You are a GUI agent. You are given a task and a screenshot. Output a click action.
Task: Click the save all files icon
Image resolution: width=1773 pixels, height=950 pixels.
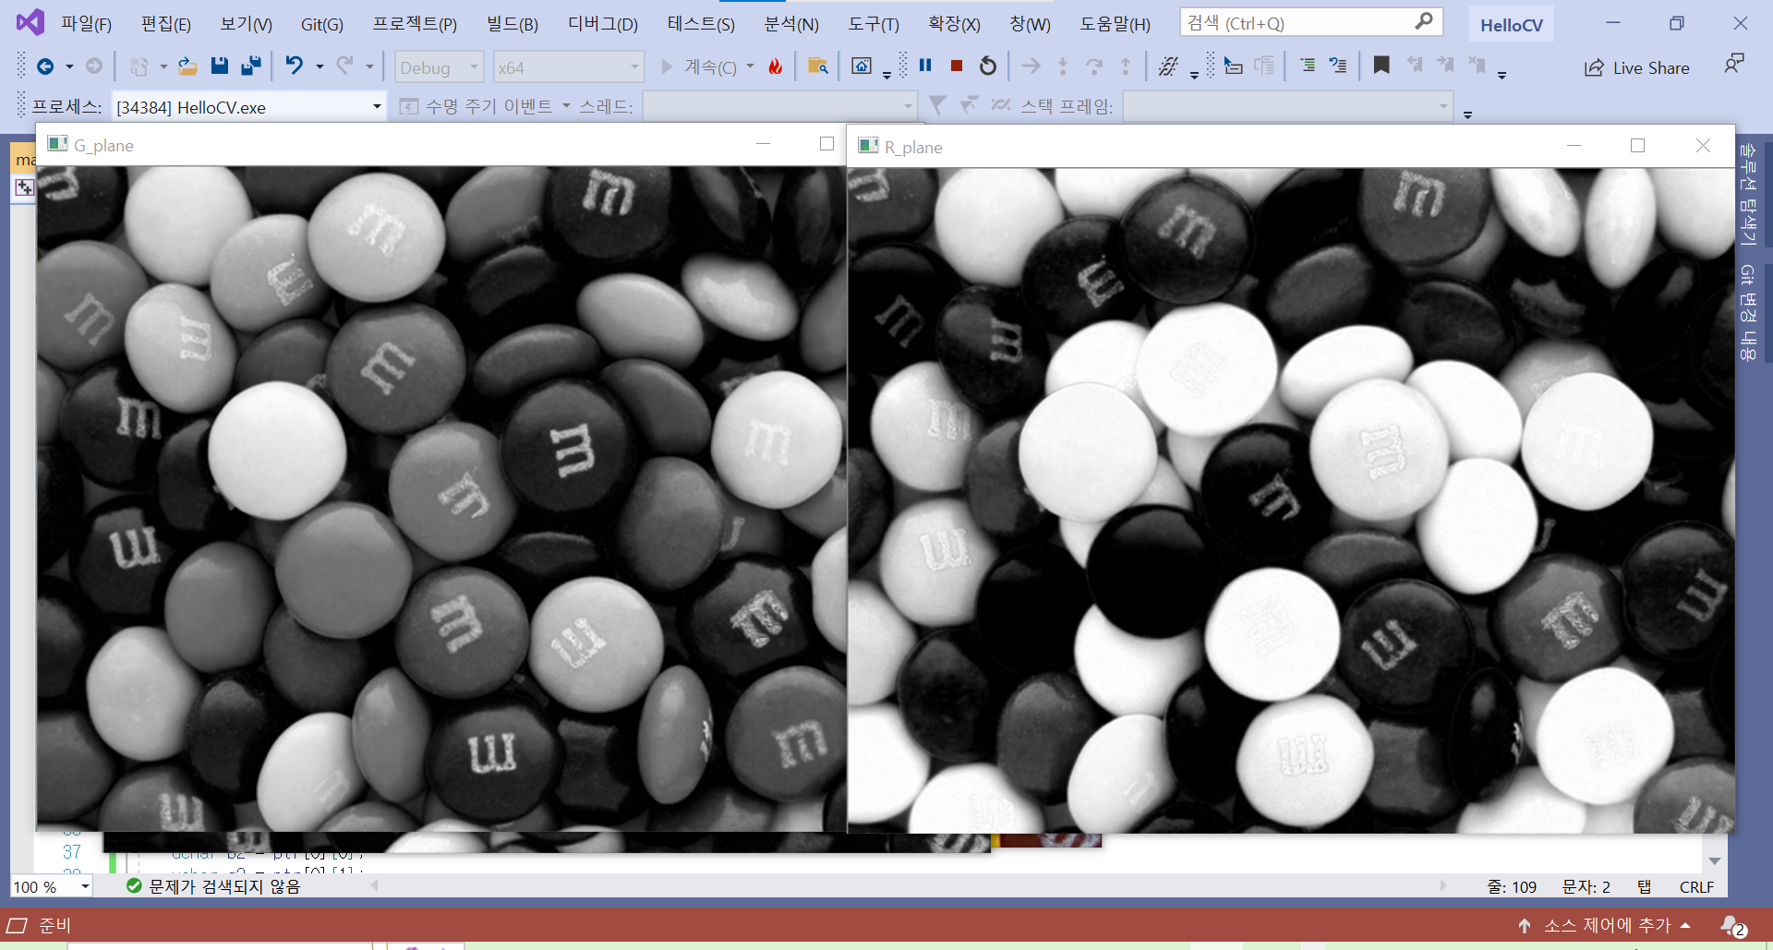[x=250, y=66]
